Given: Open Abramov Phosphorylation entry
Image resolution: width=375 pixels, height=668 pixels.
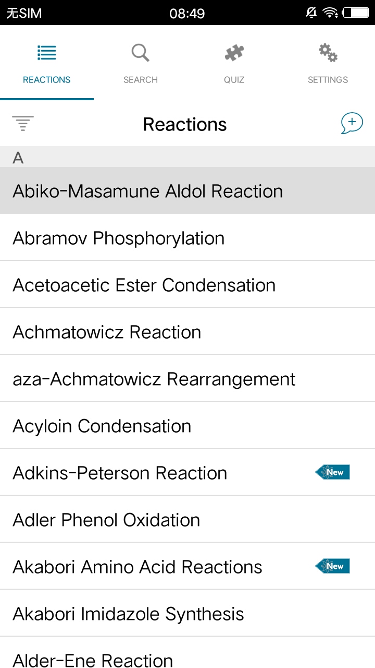Looking at the screenshot, I should coord(119,238).
